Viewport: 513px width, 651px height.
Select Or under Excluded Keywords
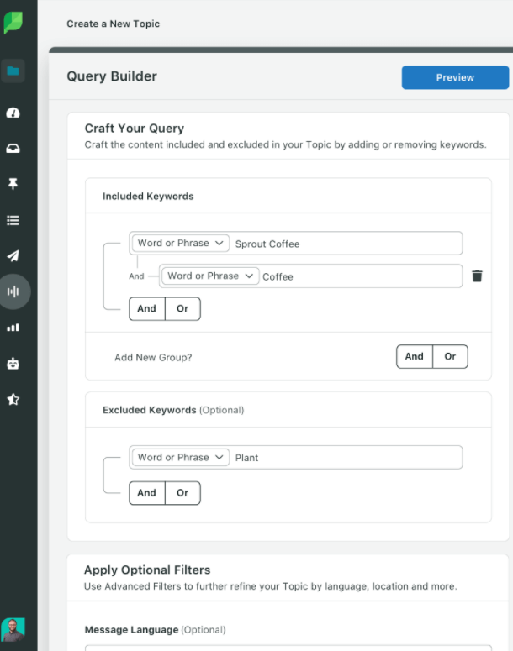point(182,493)
